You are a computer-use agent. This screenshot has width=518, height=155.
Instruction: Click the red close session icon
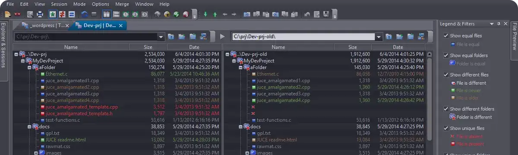click(18, 14)
